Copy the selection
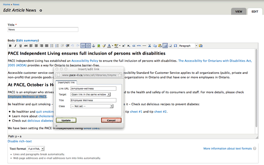This screenshot has height=165, width=264. (155, 46)
